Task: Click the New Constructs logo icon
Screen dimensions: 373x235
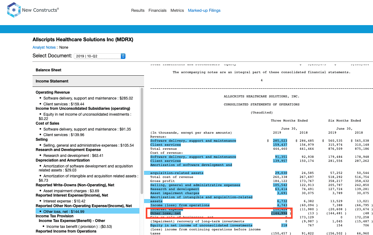Action: (14, 10)
